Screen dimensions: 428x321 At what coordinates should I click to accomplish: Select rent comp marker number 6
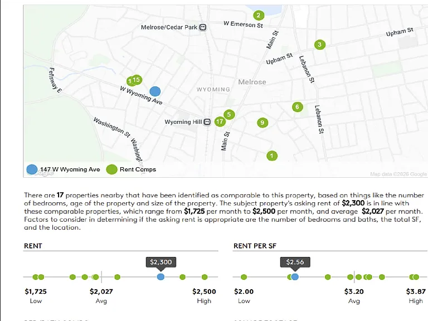click(297, 107)
